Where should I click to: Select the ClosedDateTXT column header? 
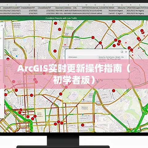pyautogui.click(x=44, y=8)
